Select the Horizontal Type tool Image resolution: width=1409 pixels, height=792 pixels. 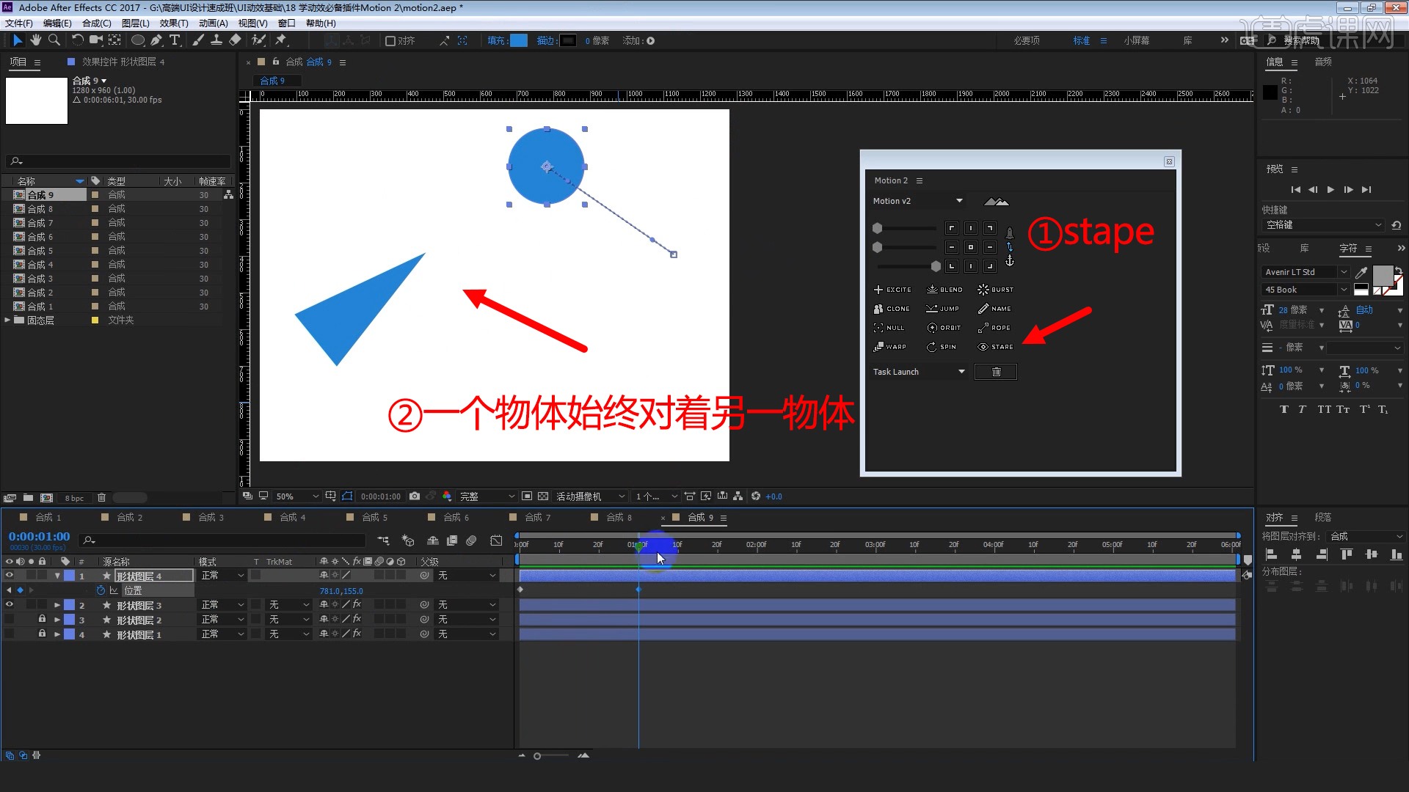point(175,40)
